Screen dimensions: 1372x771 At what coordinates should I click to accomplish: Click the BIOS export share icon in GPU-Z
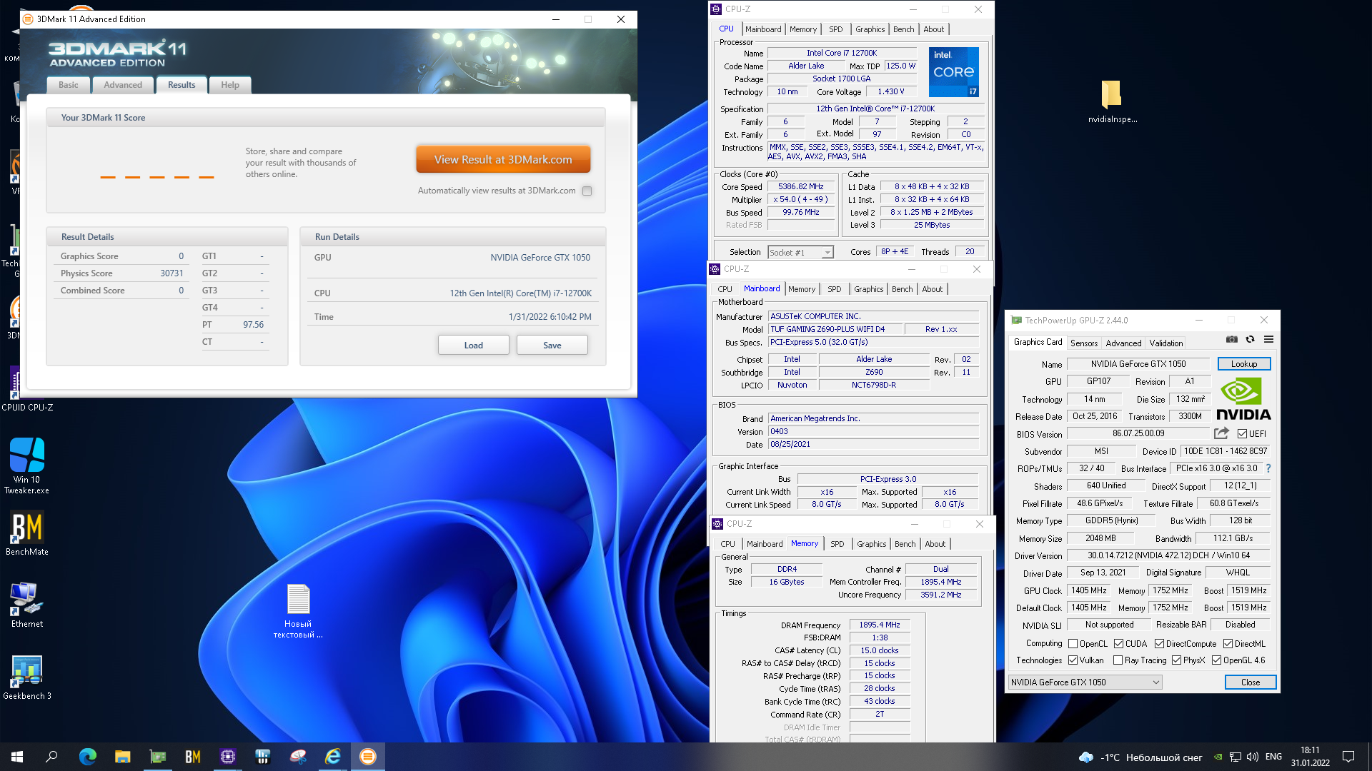coord(1221,433)
